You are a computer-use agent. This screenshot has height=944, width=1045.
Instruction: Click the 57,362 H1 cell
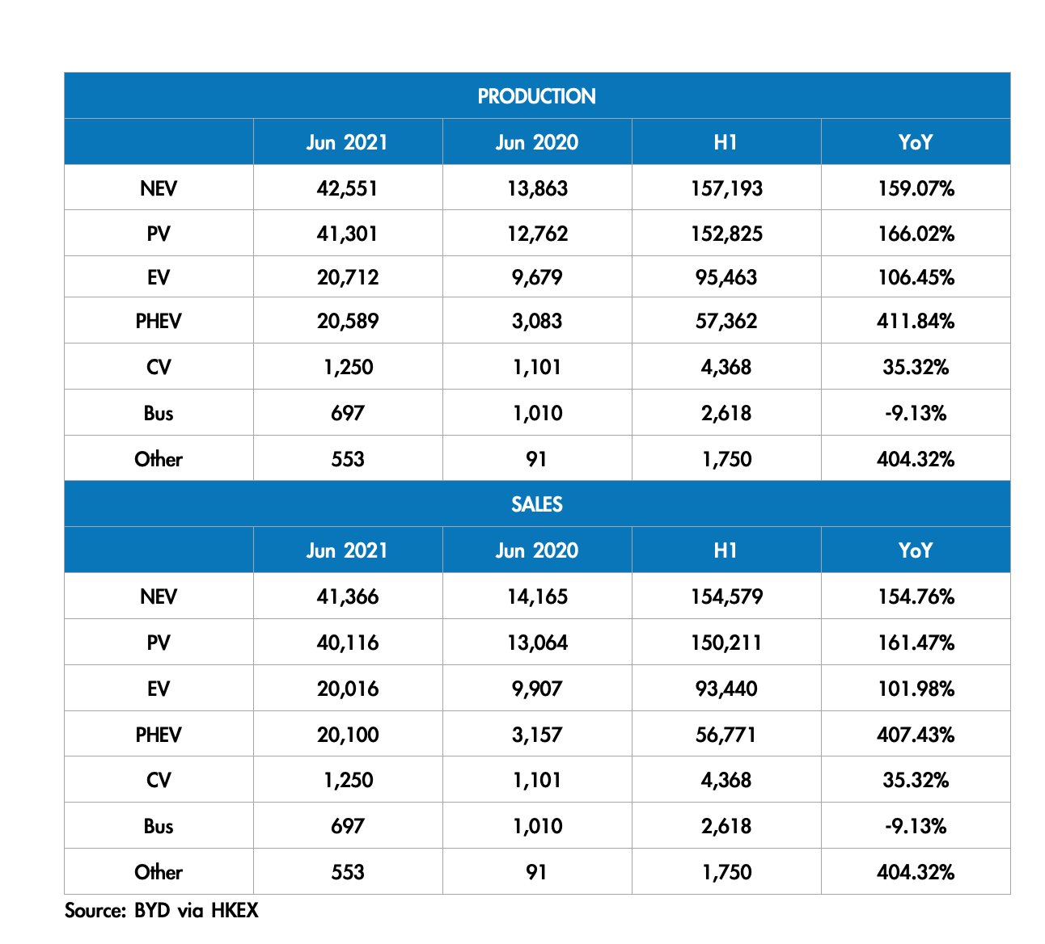726,321
